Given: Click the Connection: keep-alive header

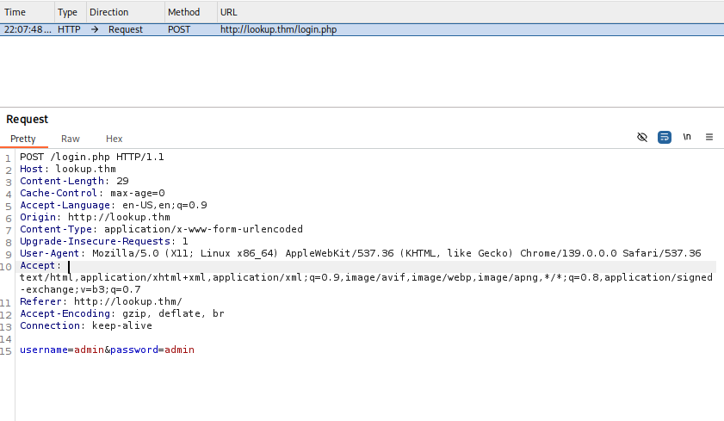Looking at the screenshot, I should coord(86,325).
